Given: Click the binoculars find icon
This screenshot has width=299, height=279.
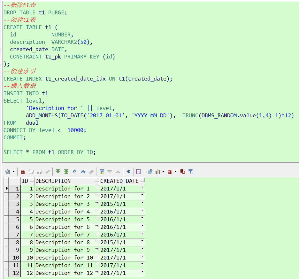Looking at the screenshot, I should point(83,172).
